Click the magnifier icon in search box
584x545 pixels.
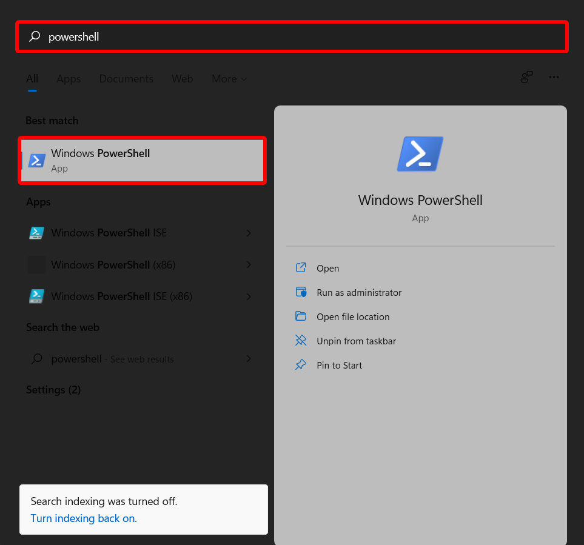pyautogui.click(x=35, y=36)
